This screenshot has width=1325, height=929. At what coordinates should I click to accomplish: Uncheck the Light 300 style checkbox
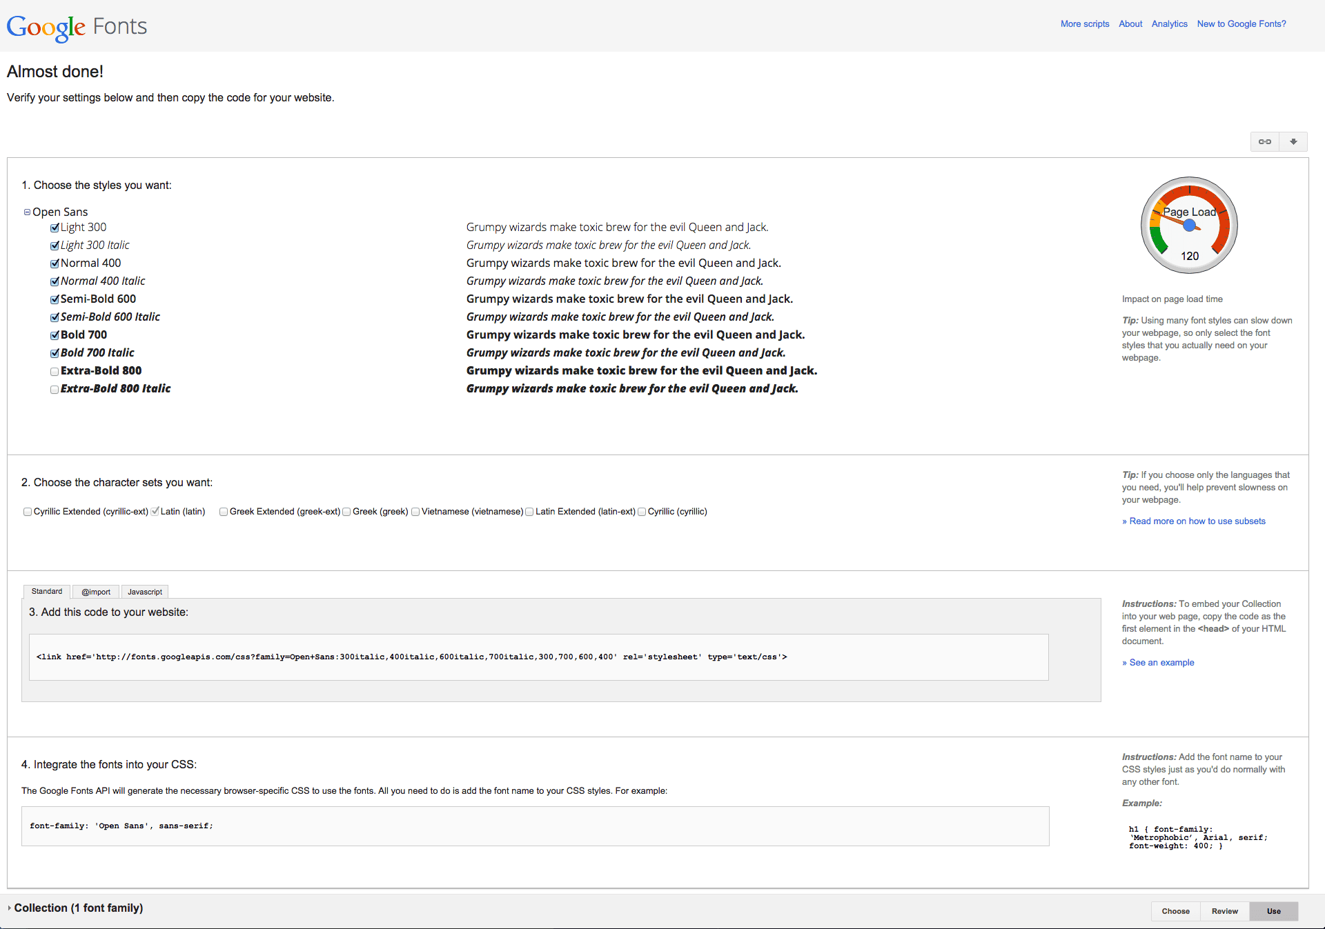coord(55,228)
